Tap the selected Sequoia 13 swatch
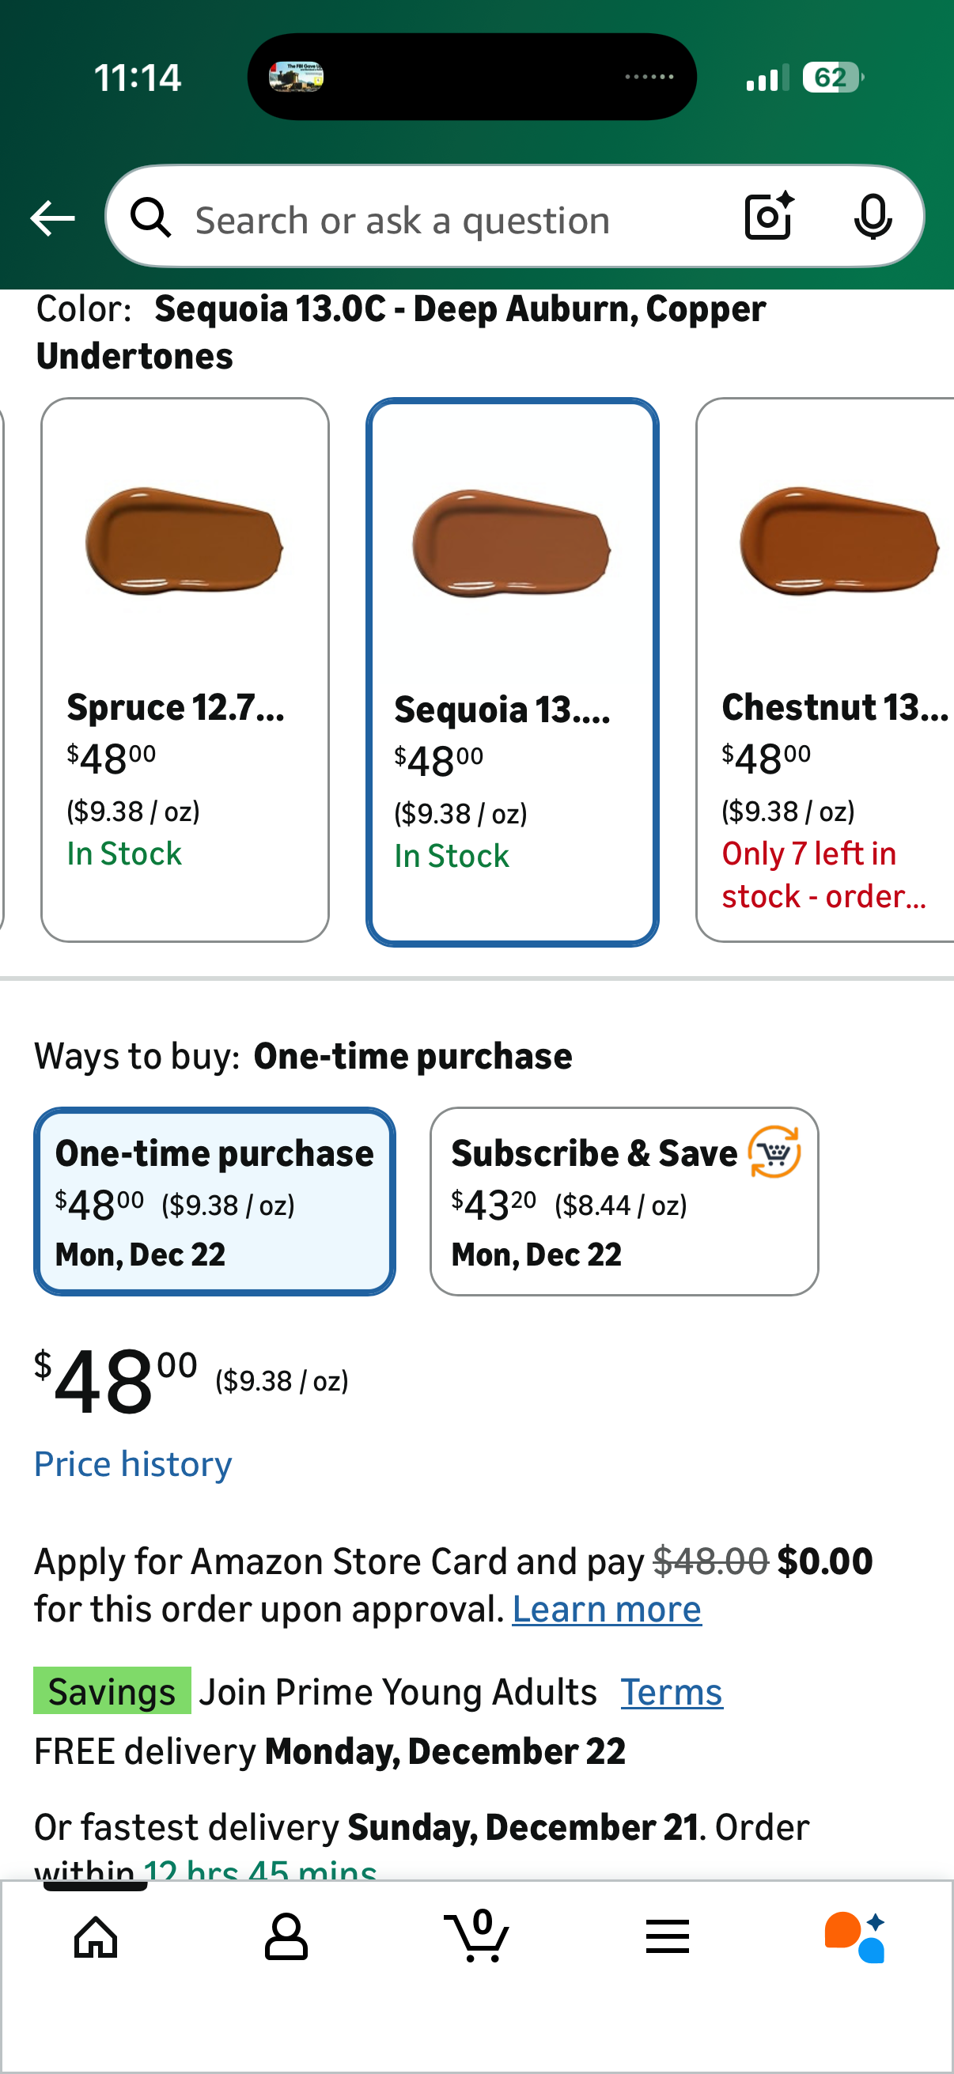 [512, 672]
